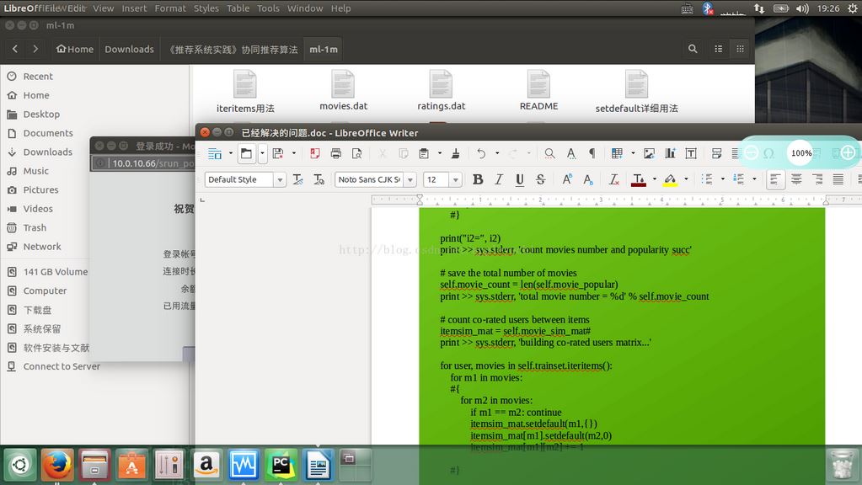Open the Noto Sans CJK font dropdown
The image size is (862, 485).
tap(410, 179)
